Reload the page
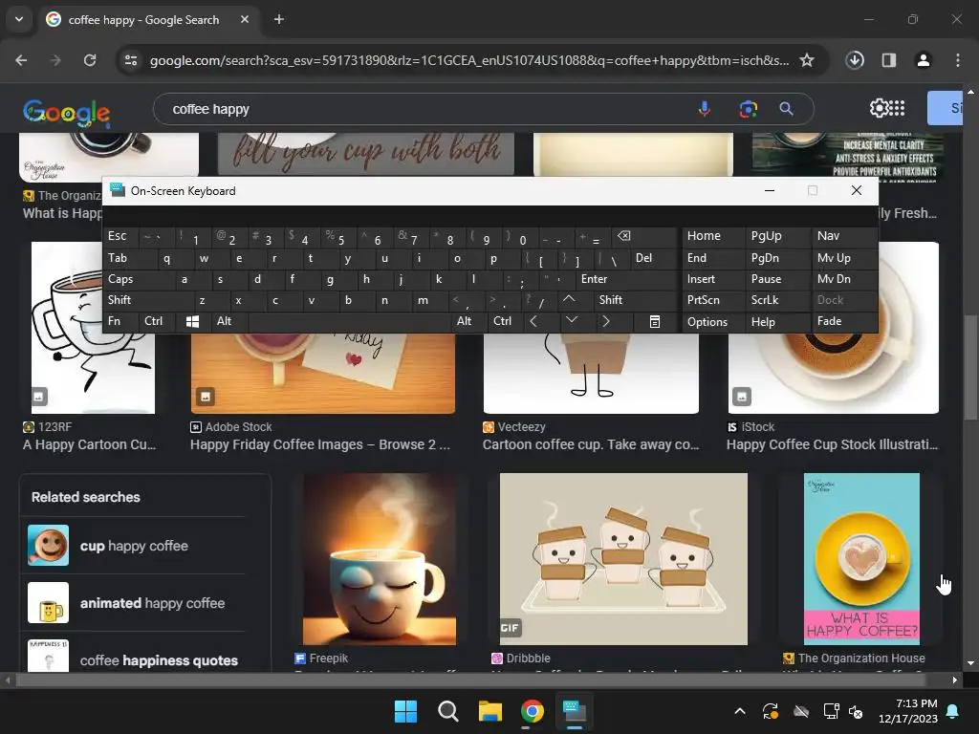 (90, 60)
